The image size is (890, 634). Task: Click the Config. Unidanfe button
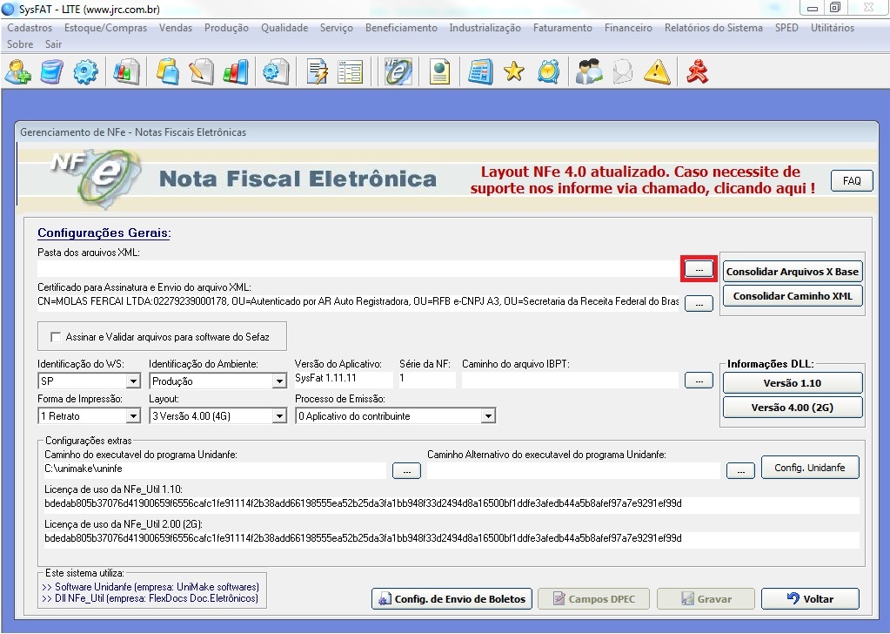point(809,468)
